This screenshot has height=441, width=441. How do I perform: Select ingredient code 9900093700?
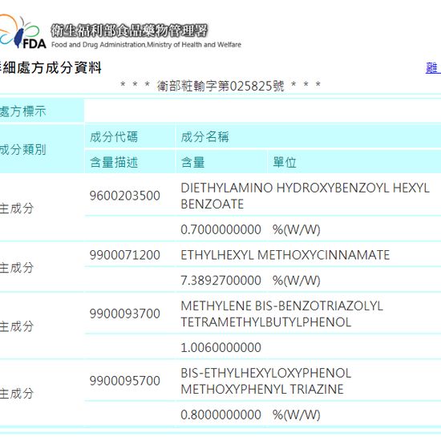(x=125, y=314)
